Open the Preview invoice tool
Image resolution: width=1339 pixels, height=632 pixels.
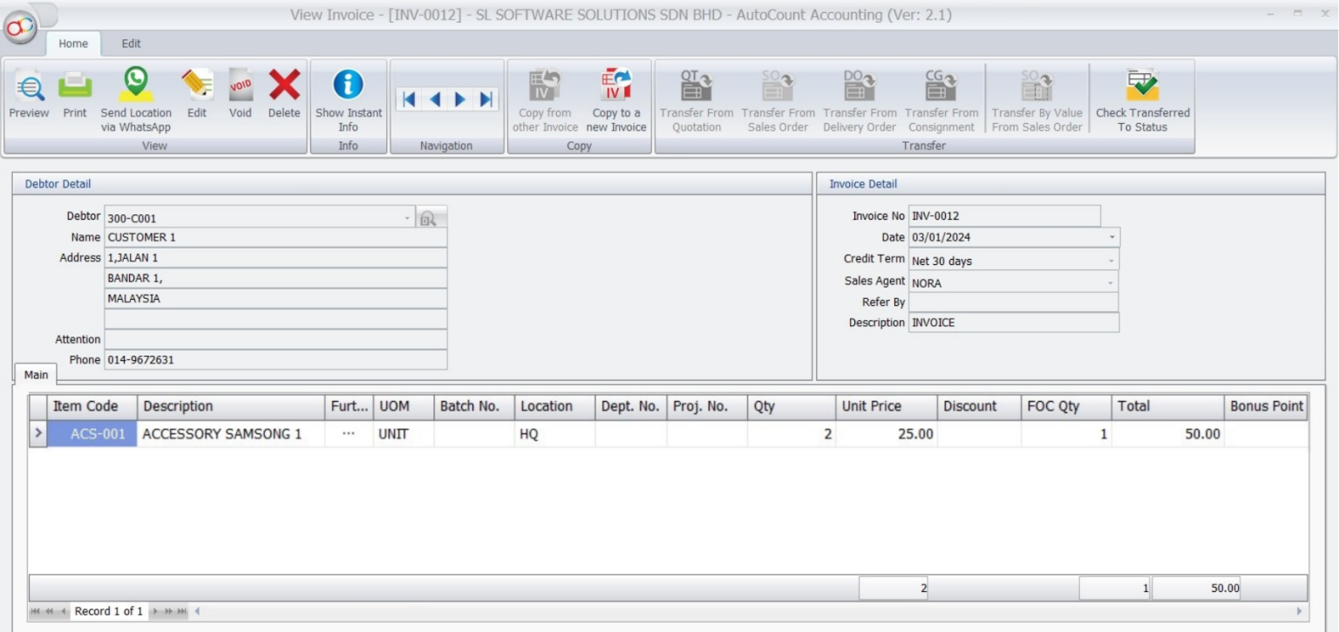tap(29, 96)
